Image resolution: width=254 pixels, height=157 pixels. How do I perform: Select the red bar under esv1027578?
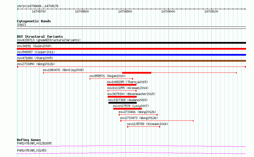128,109
